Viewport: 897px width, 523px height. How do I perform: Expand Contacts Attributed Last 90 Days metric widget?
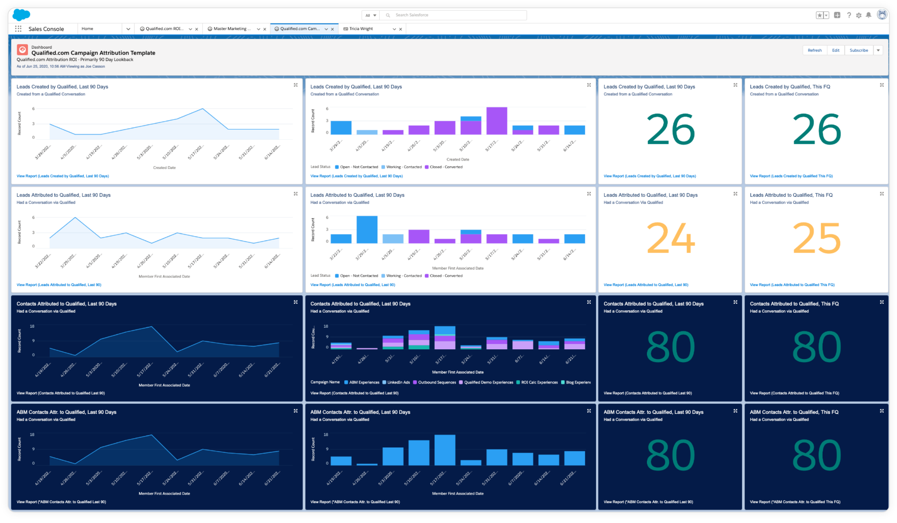point(735,302)
